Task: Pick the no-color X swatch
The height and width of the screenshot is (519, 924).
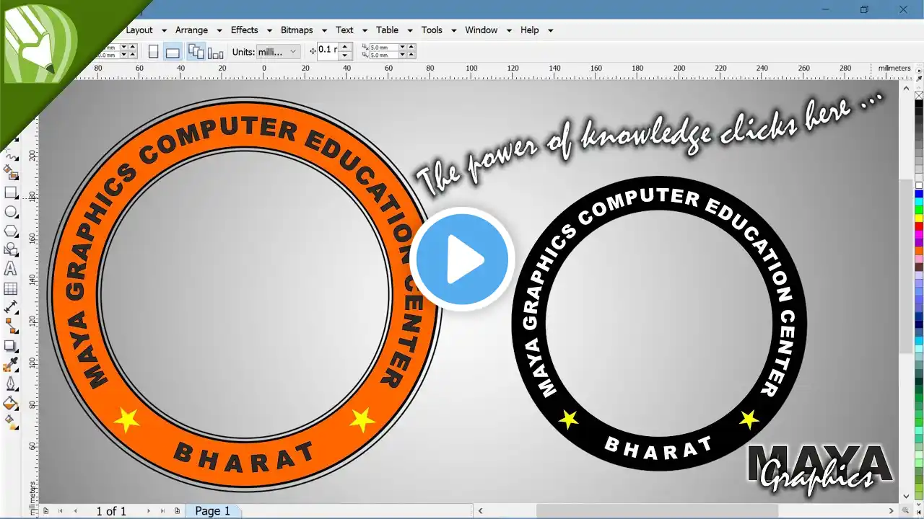Action: pos(919,95)
